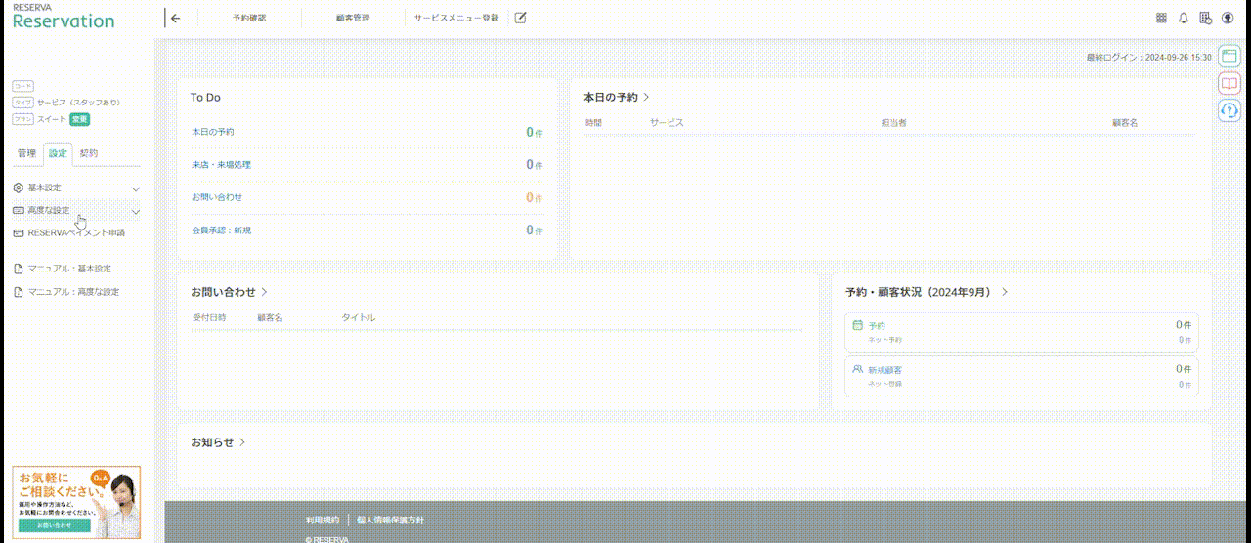Select 本日の予約 row in To Do
The image size is (1251, 543).
tap(367, 132)
